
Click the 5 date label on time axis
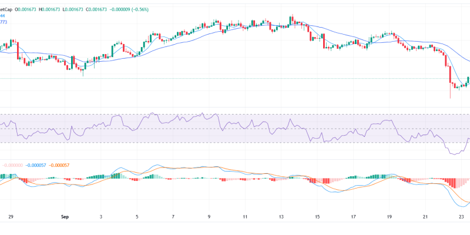[137, 217]
